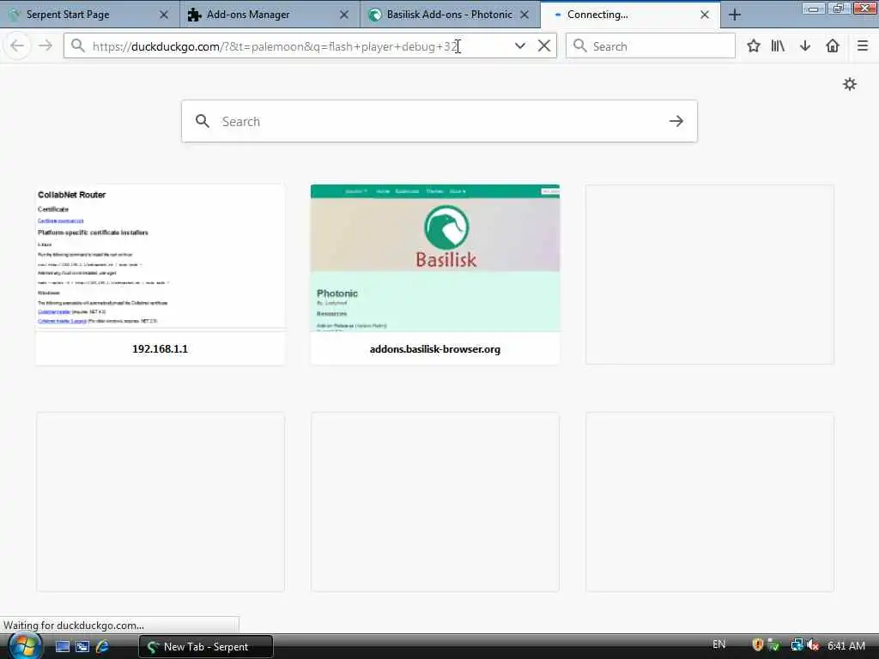The image size is (879, 659).
Task: Click the Show Desktop quick launch icon
Action: click(62, 646)
